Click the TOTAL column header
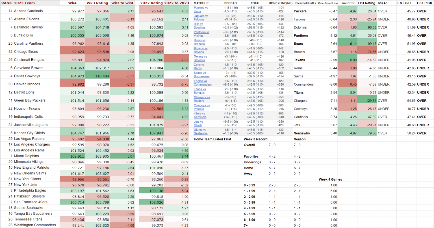Screen dimensions: 434x228 [x=255, y=3]
